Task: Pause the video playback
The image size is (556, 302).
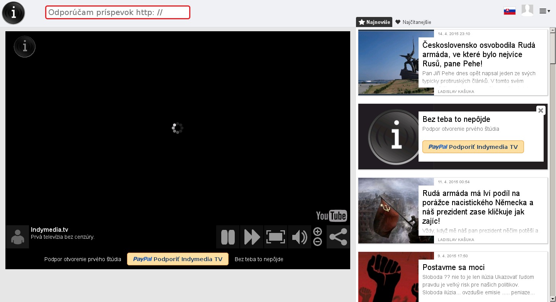Action: click(x=228, y=237)
